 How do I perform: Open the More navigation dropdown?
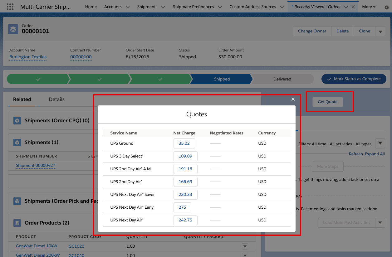(x=369, y=7)
